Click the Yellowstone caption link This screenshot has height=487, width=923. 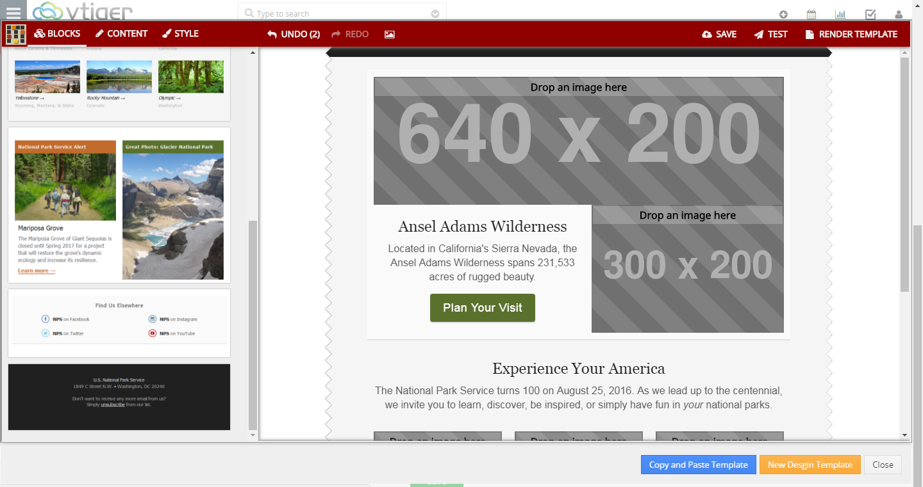pos(30,98)
